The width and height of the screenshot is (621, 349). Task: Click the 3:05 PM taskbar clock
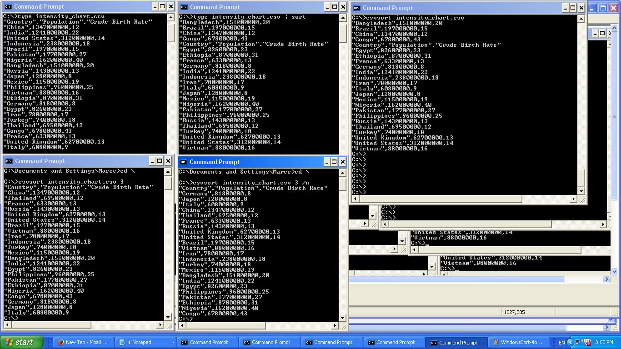tap(604, 342)
